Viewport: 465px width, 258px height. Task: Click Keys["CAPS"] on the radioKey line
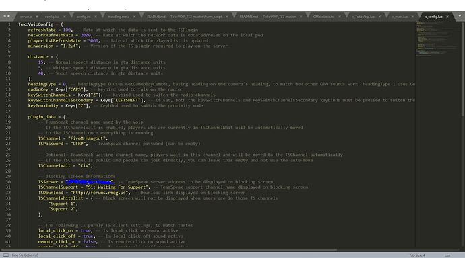[71, 89]
